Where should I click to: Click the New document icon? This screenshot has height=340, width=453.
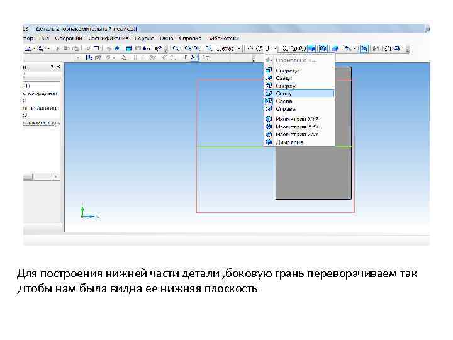point(28,48)
